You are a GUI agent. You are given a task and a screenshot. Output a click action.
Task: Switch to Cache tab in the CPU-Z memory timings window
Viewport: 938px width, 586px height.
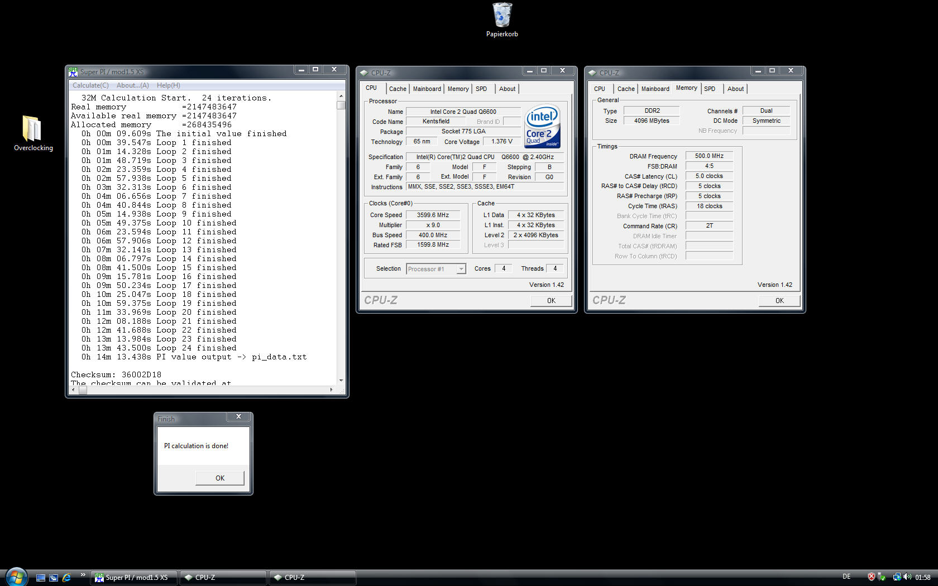click(626, 89)
